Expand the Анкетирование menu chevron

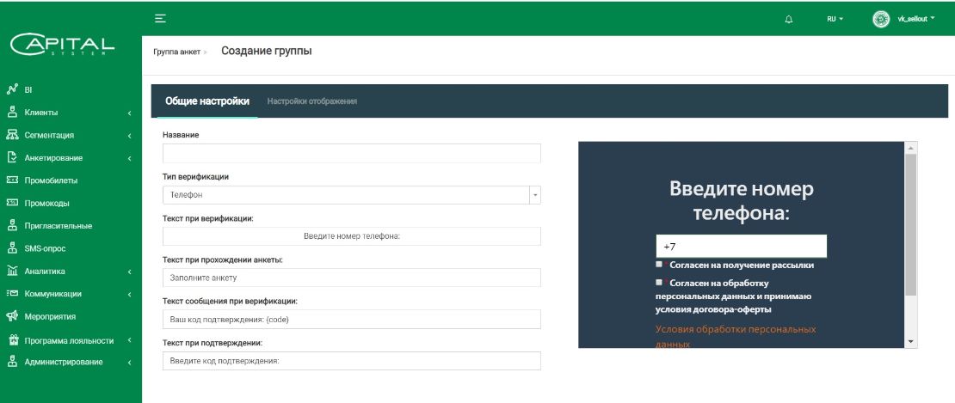coord(130,159)
